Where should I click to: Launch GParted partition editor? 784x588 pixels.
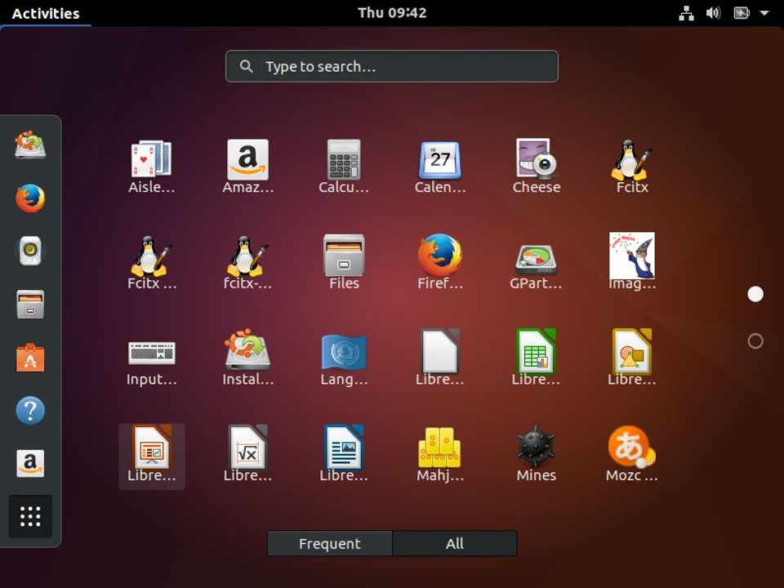coord(536,262)
